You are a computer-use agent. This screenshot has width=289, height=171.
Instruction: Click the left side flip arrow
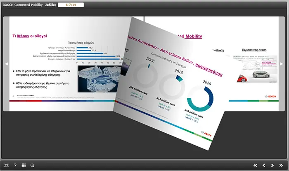point(6,64)
